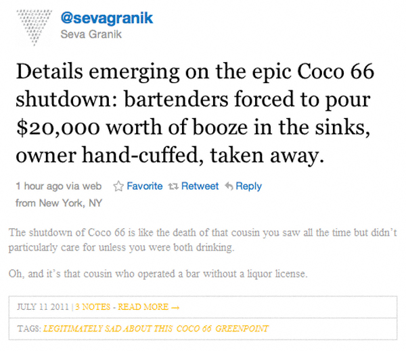Click the Reply arrow icon

(229, 186)
